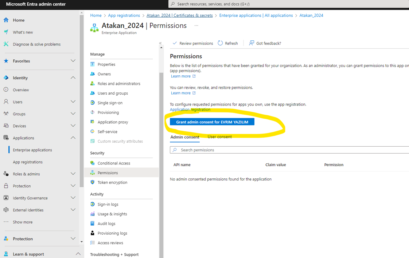Open the Application registration link
The width and height of the screenshot is (409, 258).
[x=190, y=110]
